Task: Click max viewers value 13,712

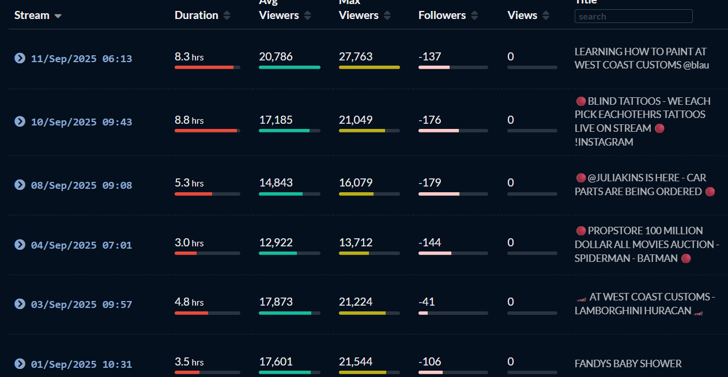Action: click(x=356, y=242)
